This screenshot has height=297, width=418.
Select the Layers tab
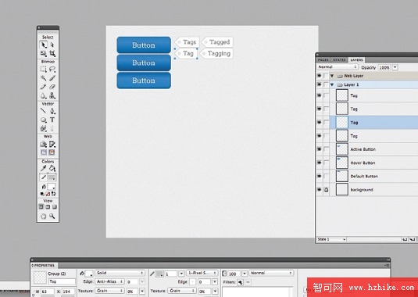coord(356,59)
